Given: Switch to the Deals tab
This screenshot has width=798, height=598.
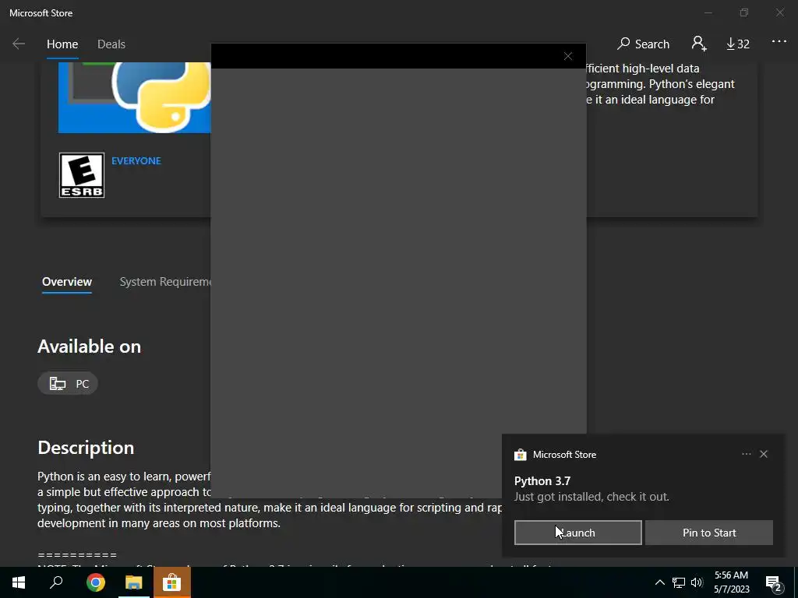Looking at the screenshot, I should (111, 44).
